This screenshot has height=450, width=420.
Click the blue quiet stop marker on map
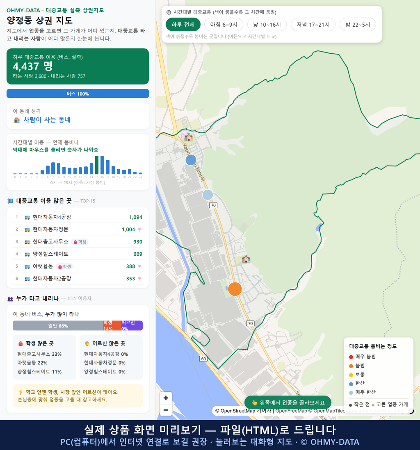[x=191, y=160]
